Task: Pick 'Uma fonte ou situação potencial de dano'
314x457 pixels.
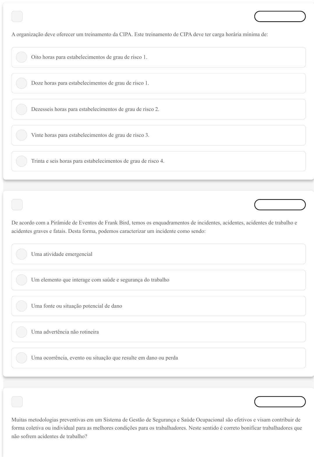Action: [21, 306]
